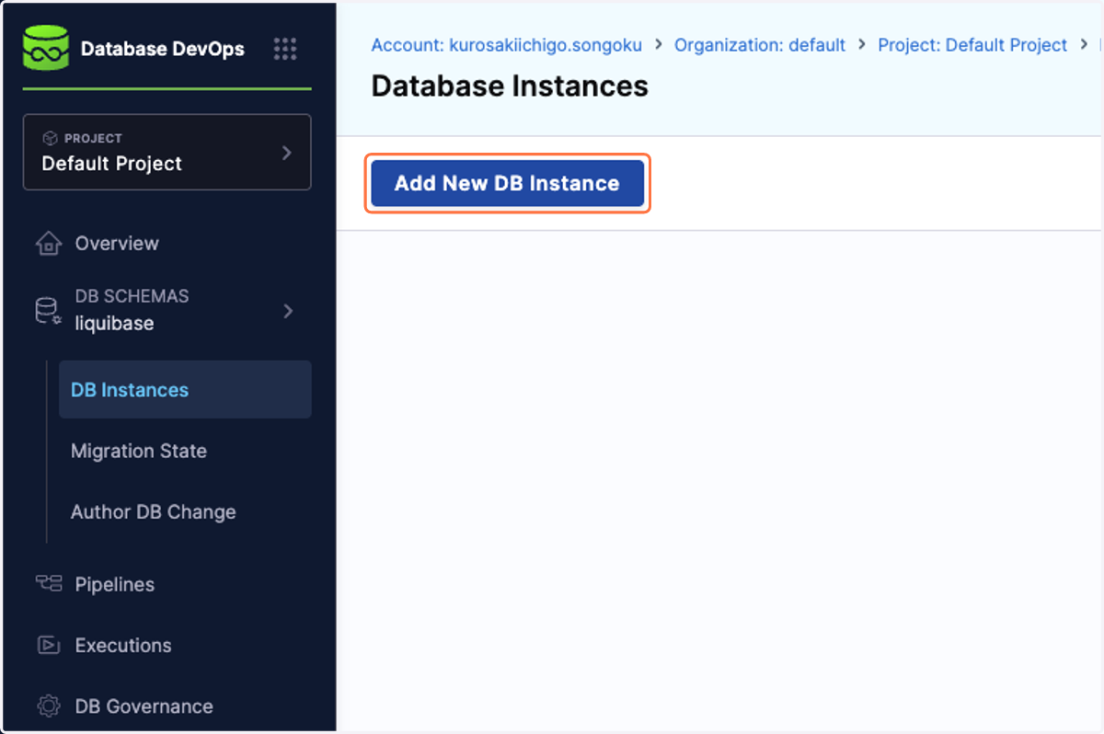The width and height of the screenshot is (1104, 734).
Task: Click the DB Schemas database icon
Action: click(x=48, y=311)
